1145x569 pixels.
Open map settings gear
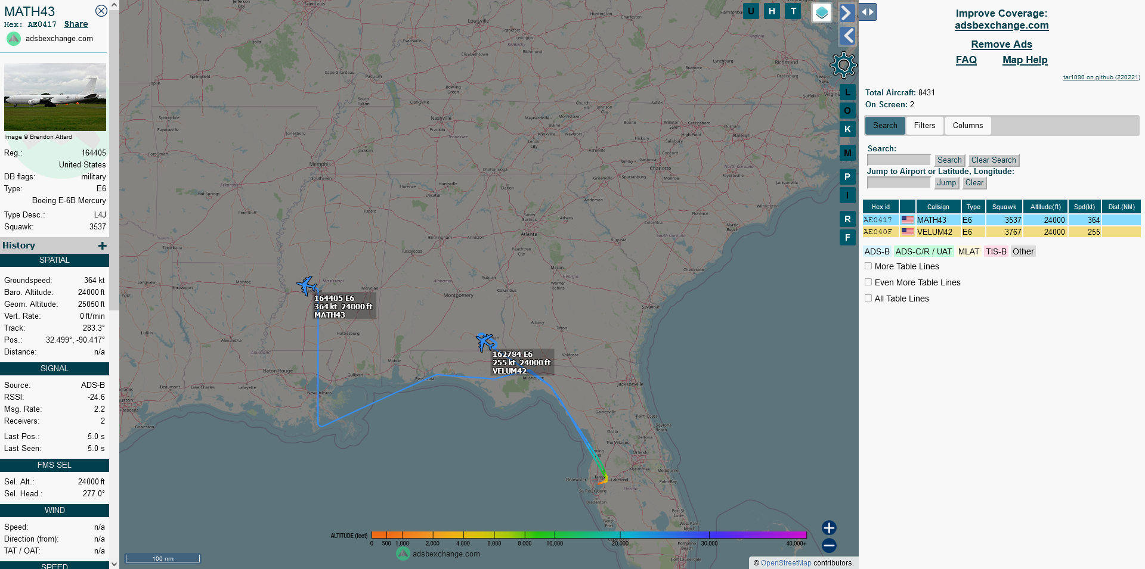pos(843,65)
